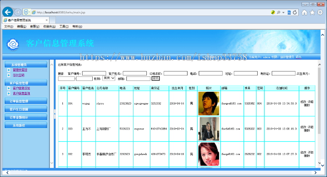Click the inner content frame vertical scrollbar thumb

click(319, 100)
